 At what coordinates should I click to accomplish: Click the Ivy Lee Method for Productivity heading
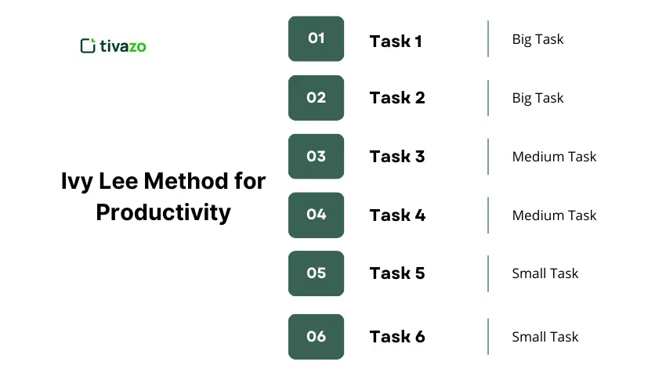tap(164, 197)
